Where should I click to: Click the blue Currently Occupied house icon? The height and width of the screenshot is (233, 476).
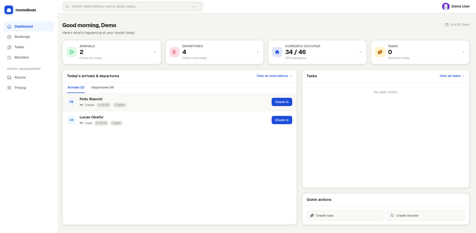277,52
